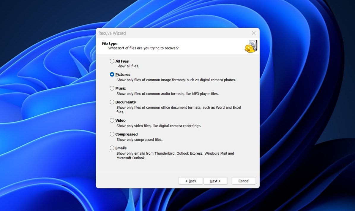Select the Pictures radio button
Screen dimensions: 355x211
112,74
